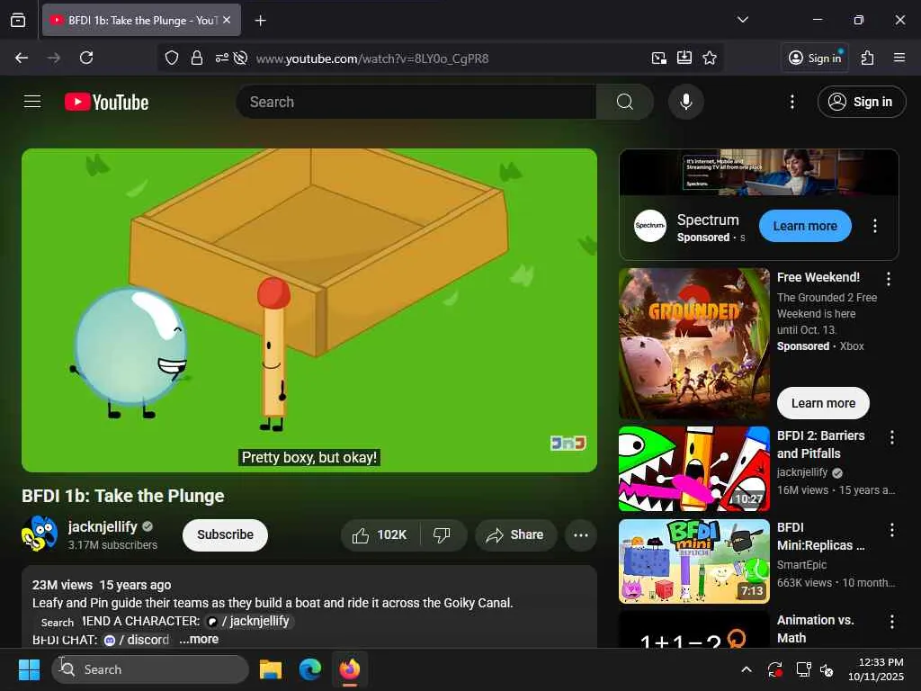Click the magnifier search button beside the YouTube search box
921x691 pixels.
point(625,102)
